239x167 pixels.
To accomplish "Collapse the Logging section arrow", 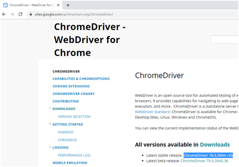I will pos(50,147).
